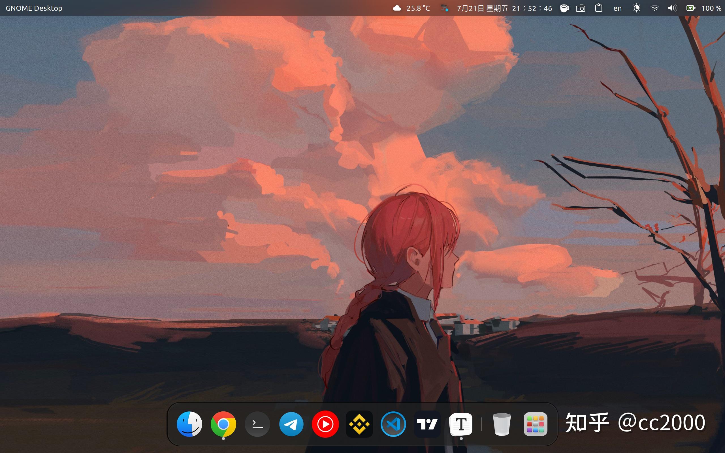Click the network speed indicator icon in top bar
Viewport: 725px width, 453px height.
pyautogui.click(x=444, y=8)
